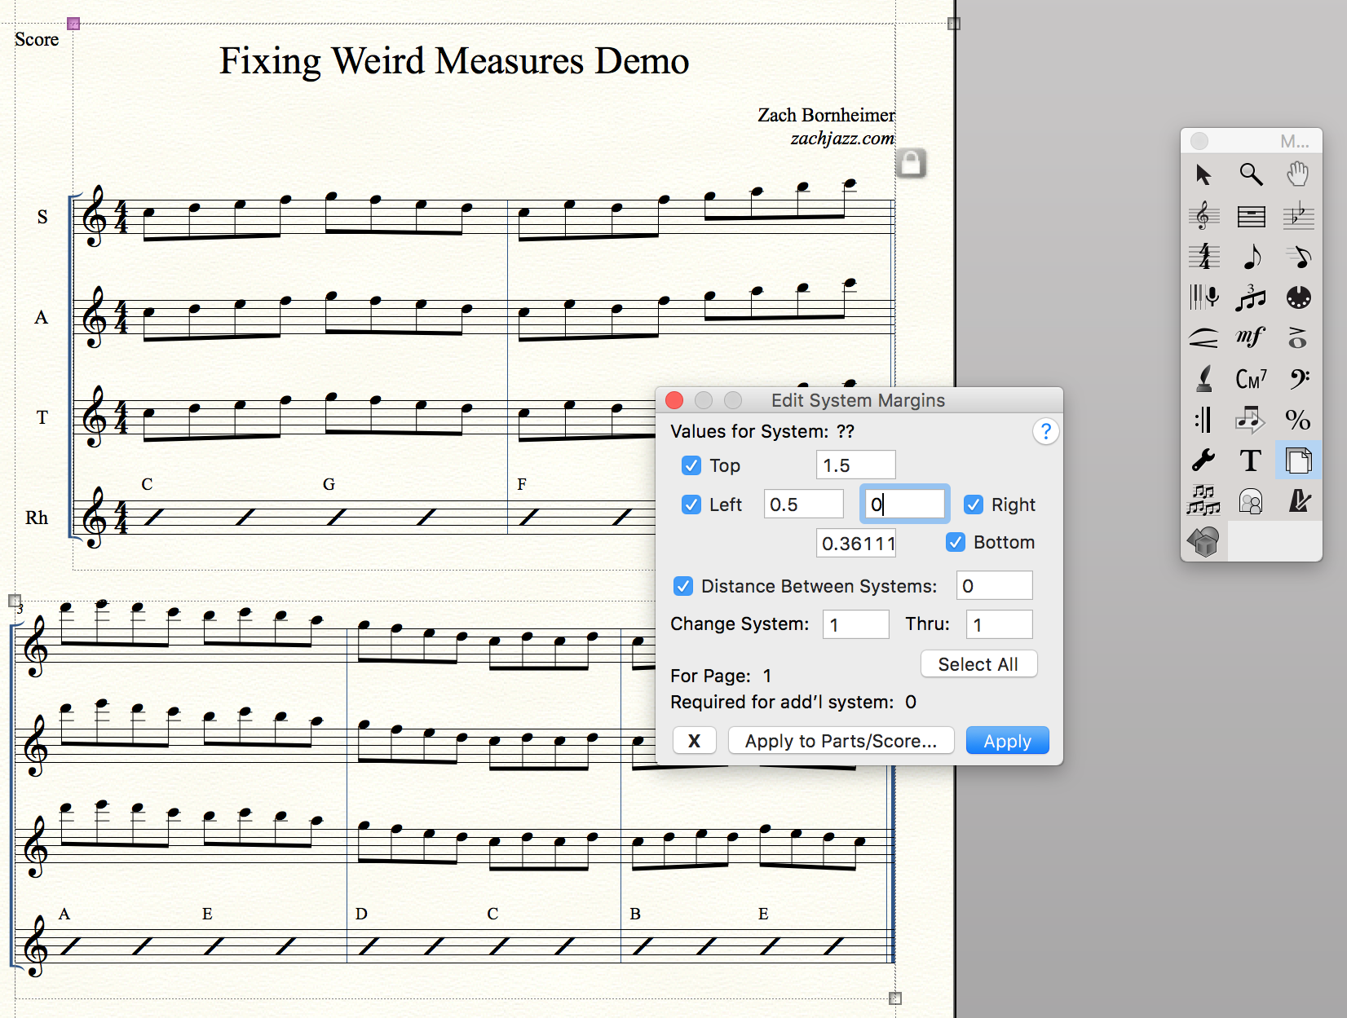Select the Chord tool (CM7)

point(1251,379)
